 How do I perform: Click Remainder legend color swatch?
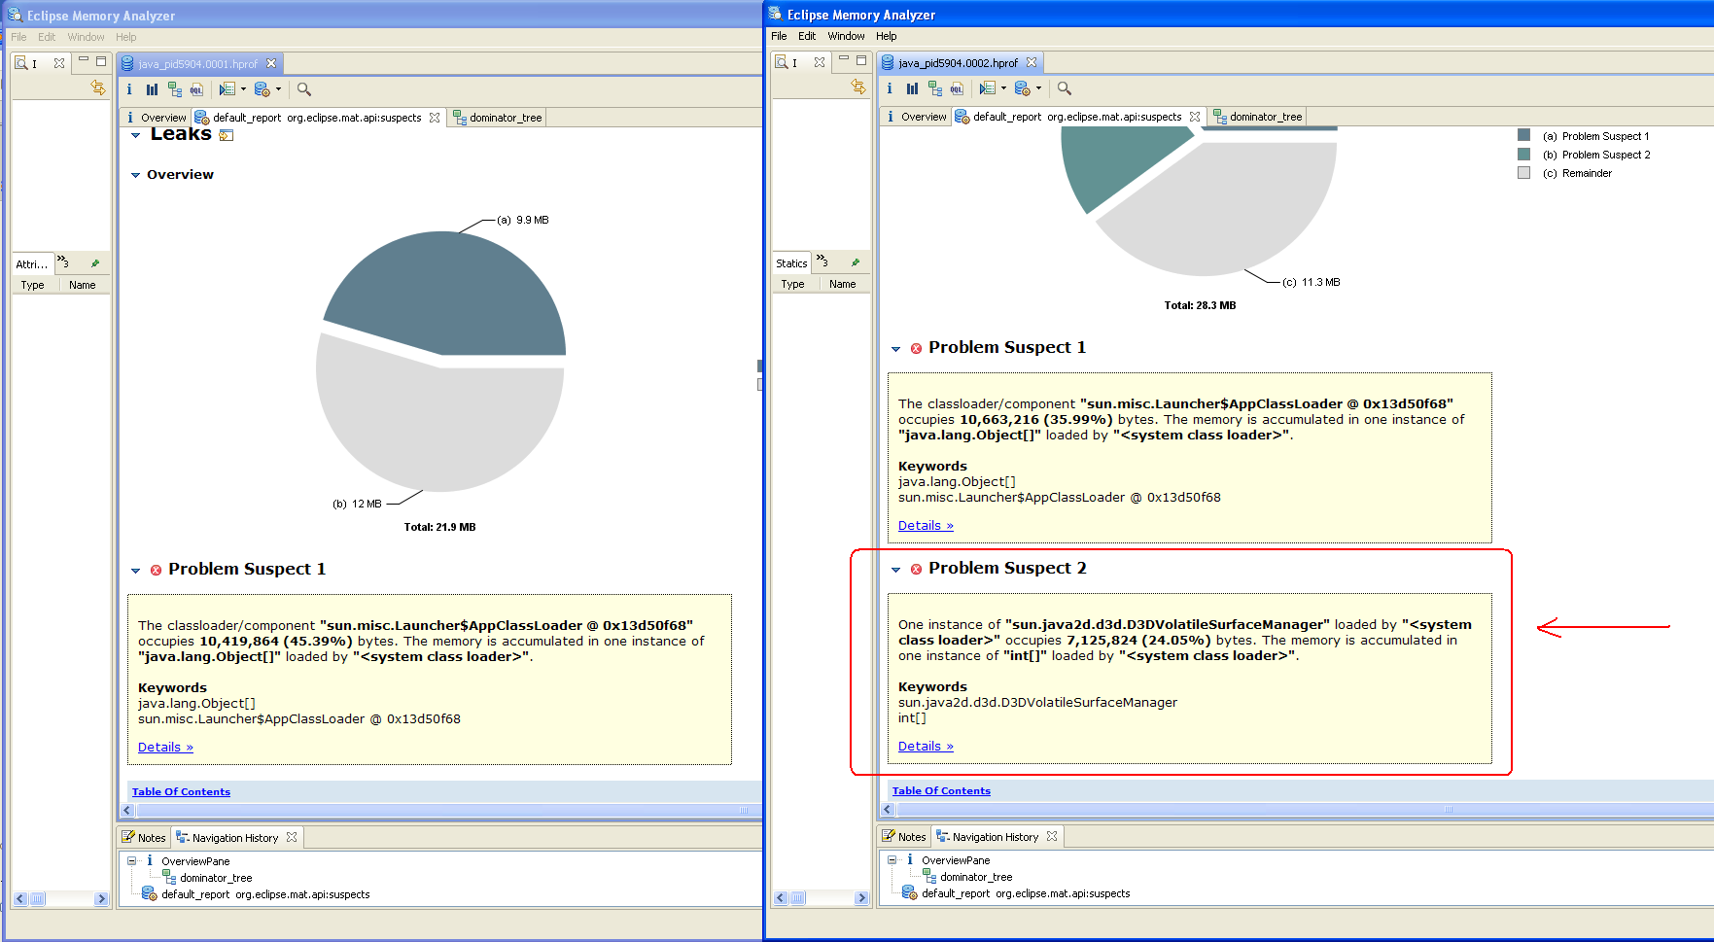(1523, 172)
